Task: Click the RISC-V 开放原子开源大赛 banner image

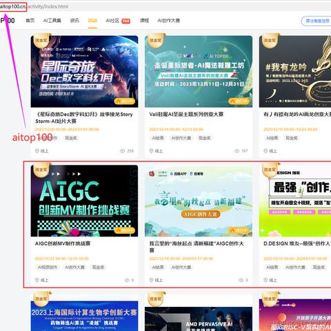Action: coord(295,315)
